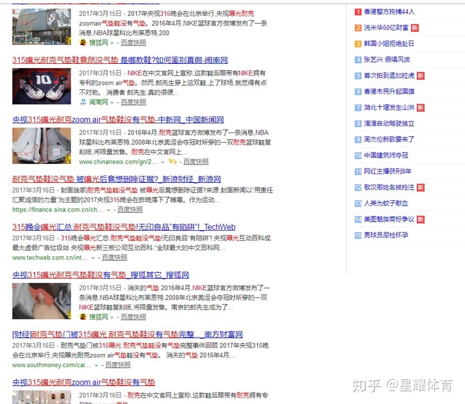This screenshot has width=465, height=404.
Task: Click the basketball shoes and jersey thumbnail
Action: pos(42,86)
